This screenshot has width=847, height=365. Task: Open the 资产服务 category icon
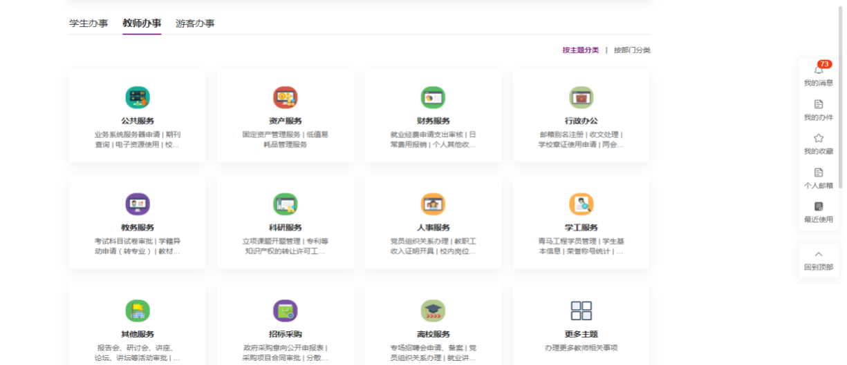tap(285, 98)
